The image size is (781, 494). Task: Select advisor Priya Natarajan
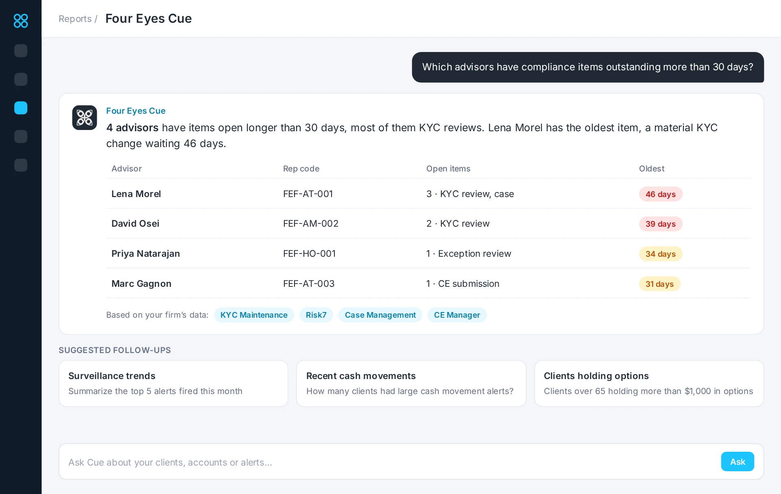tap(146, 253)
